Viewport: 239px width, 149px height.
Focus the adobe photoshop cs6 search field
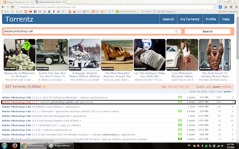pos(92,31)
